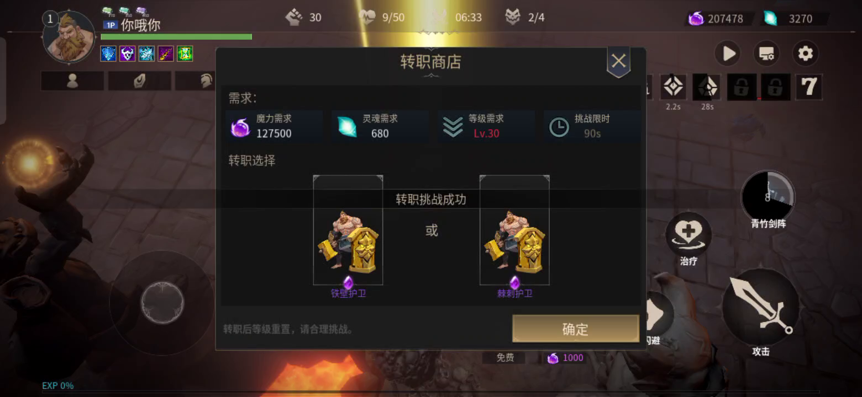The height and width of the screenshot is (397, 862).
Task: Select the 棘刺护卫 class card
Action: tap(514, 230)
